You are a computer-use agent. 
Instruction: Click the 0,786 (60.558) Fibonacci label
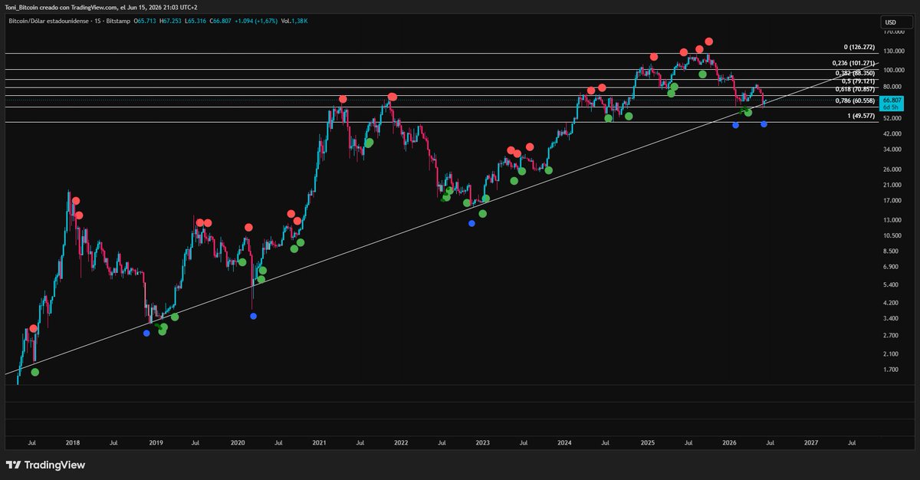(x=856, y=100)
